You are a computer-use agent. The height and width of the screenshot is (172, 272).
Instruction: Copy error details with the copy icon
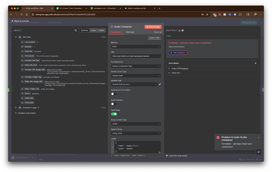pyautogui.click(x=255, y=63)
